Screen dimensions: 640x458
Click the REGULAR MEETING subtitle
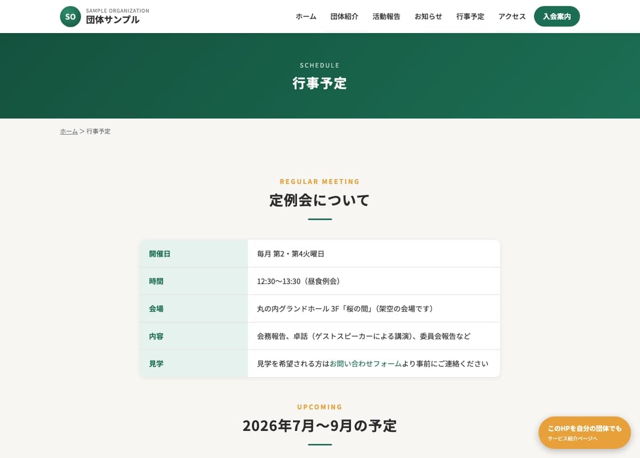319,181
